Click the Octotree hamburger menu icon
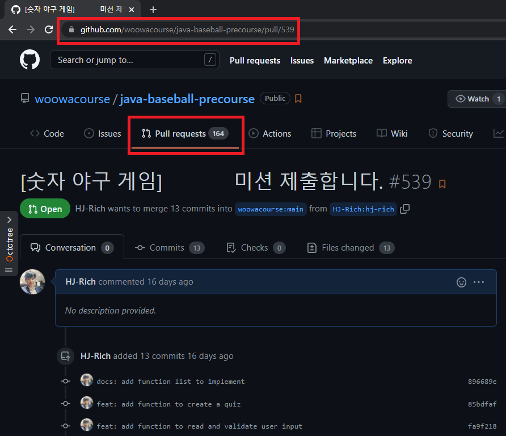This screenshot has height=436, width=506. point(9,270)
